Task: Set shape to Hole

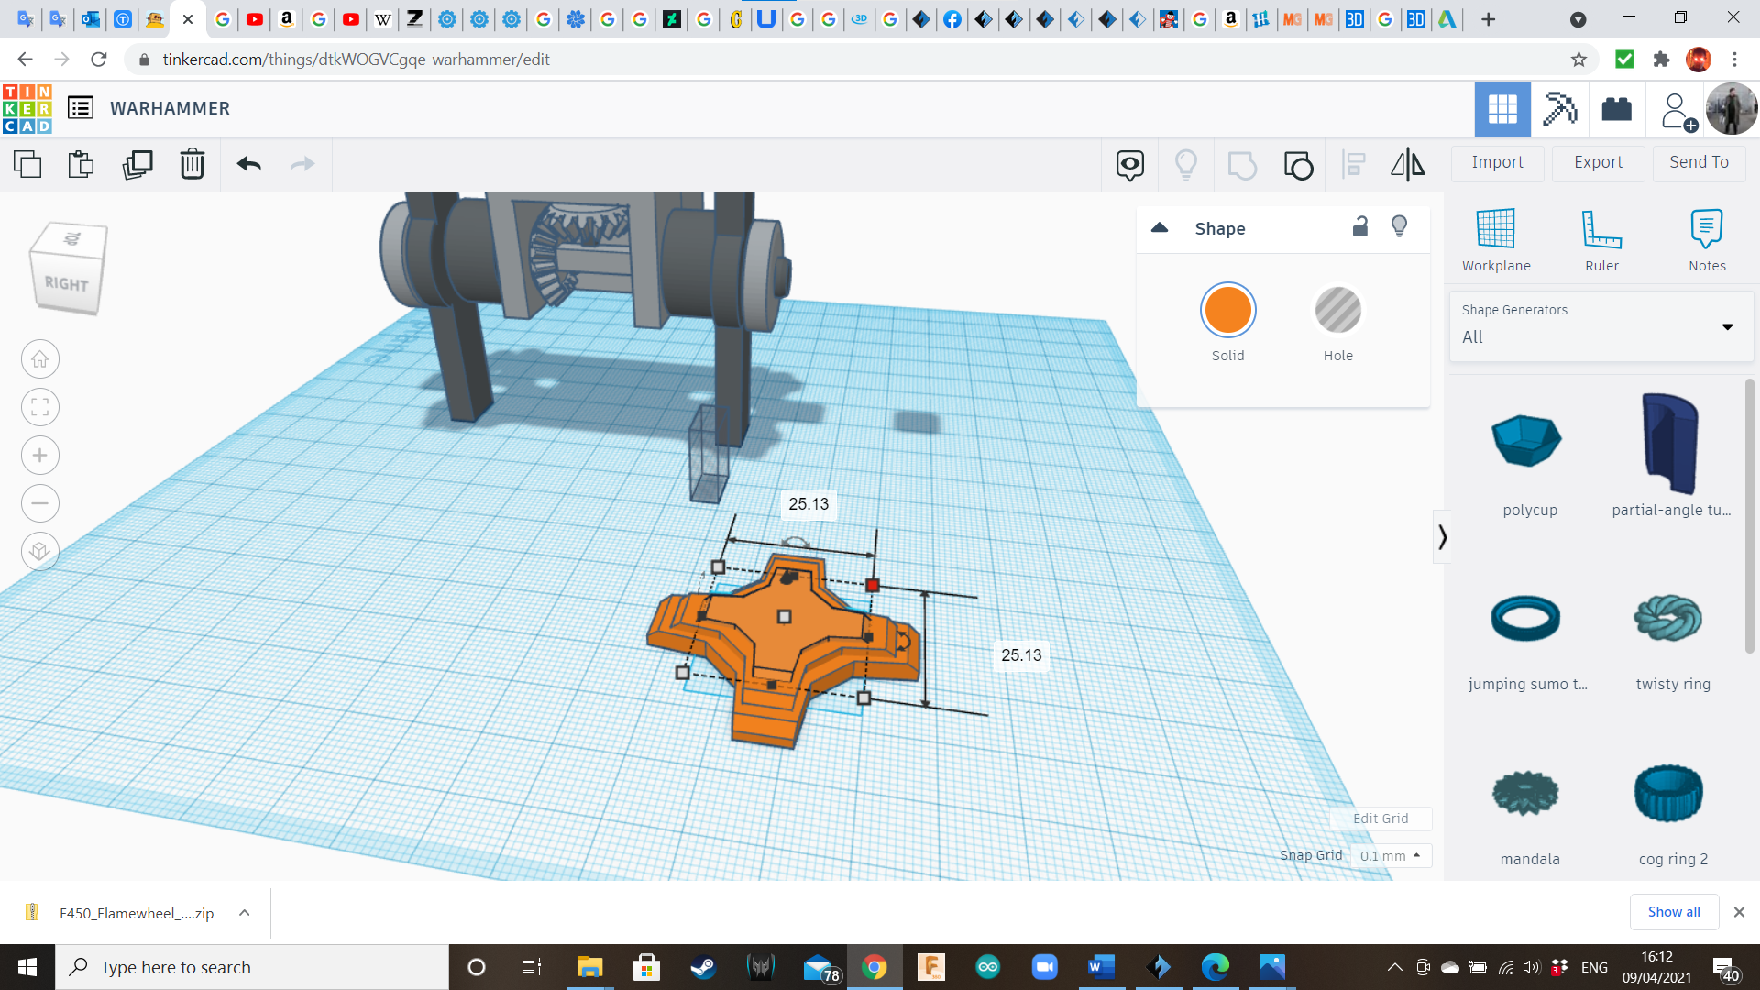Action: pos(1337,311)
